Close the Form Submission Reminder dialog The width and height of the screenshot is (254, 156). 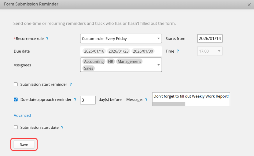coord(249,5)
